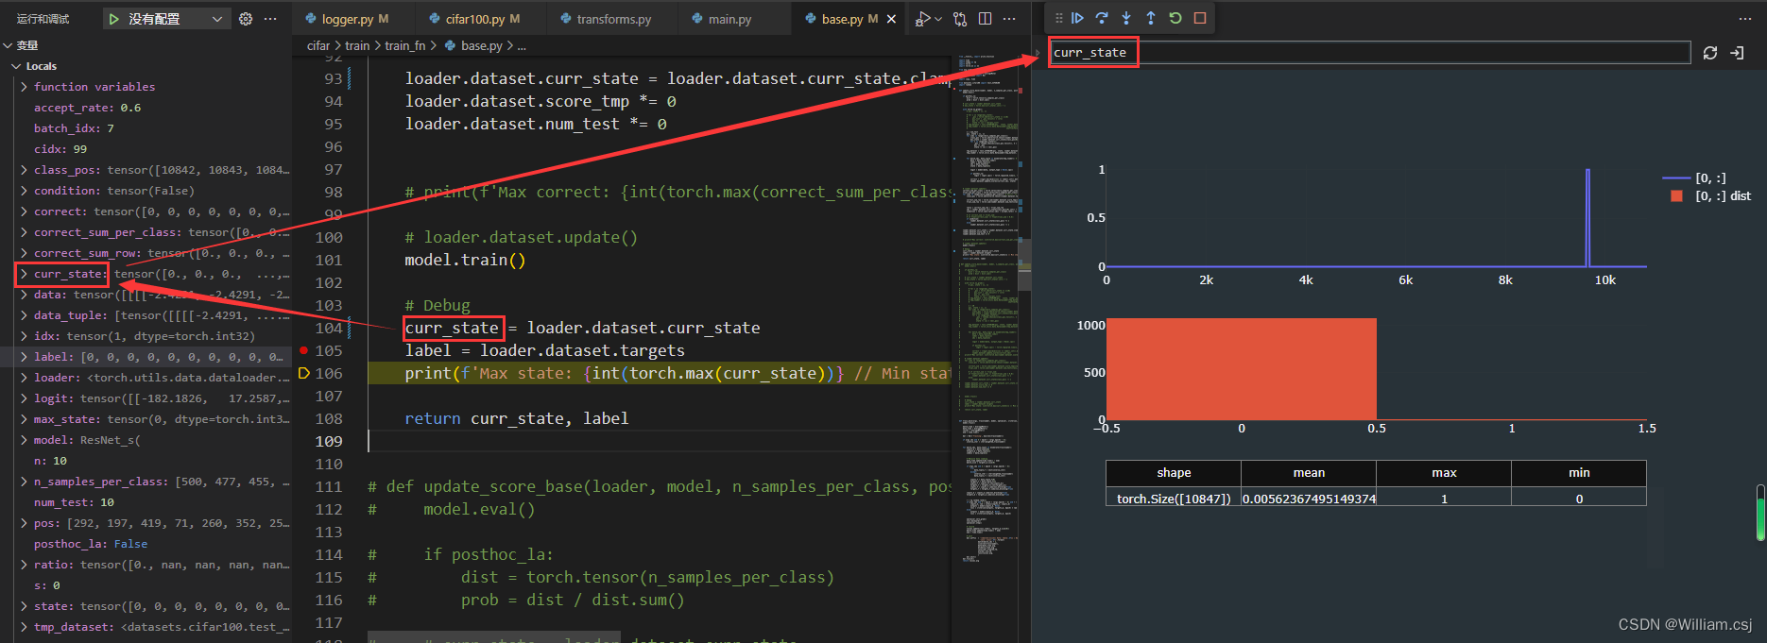The width and height of the screenshot is (1767, 643).
Task: Toggle breakpoint on line 105
Action: click(303, 350)
